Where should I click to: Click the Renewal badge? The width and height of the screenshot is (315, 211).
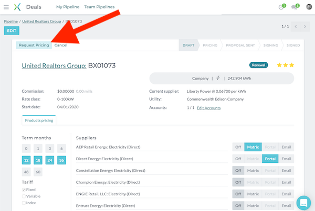pyautogui.click(x=258, y=65)
